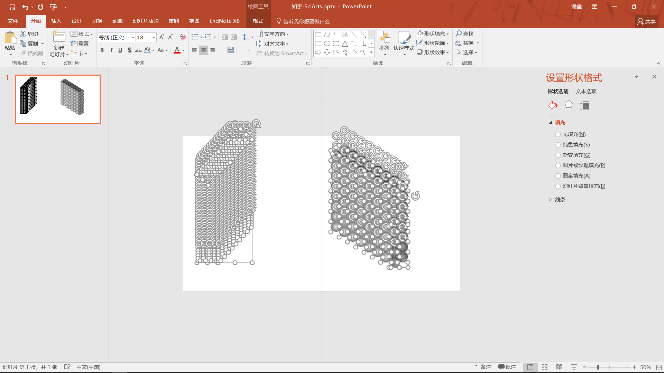This screenshot has width=664, height=373.
Task: Open the 文件 menu tab
Action: 13,21
